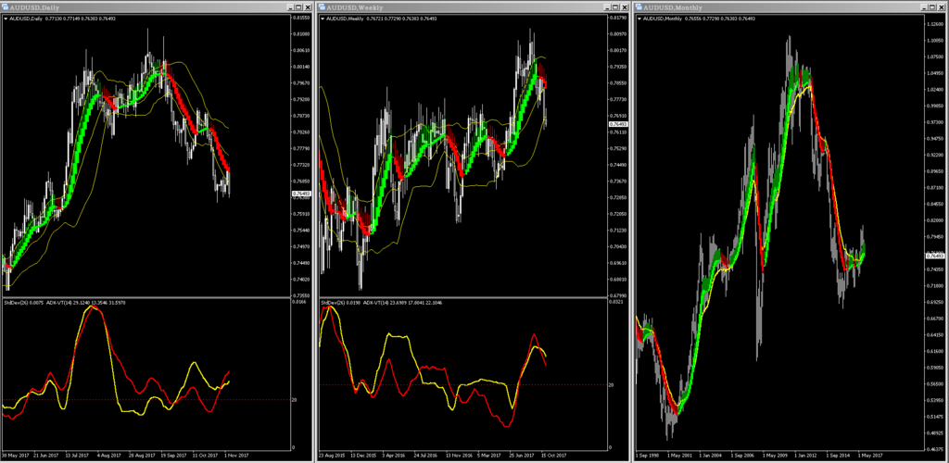Open the dropdown arrow beside AUDUSD,Weekly chart label
The height and width of the screenshot is (463, 949).
click(323, 19)
